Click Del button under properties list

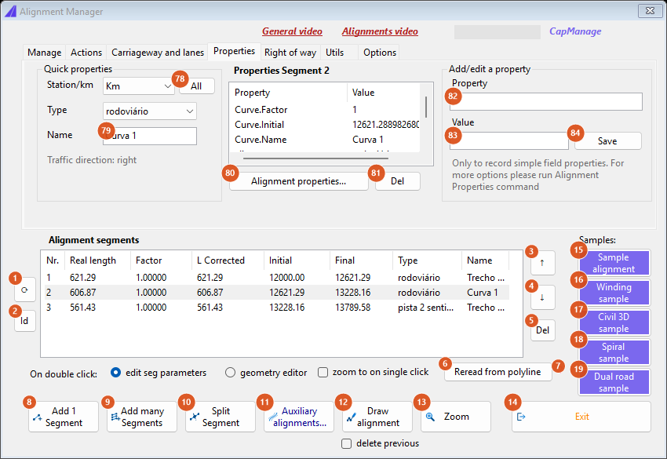click(x=397, y=181)
